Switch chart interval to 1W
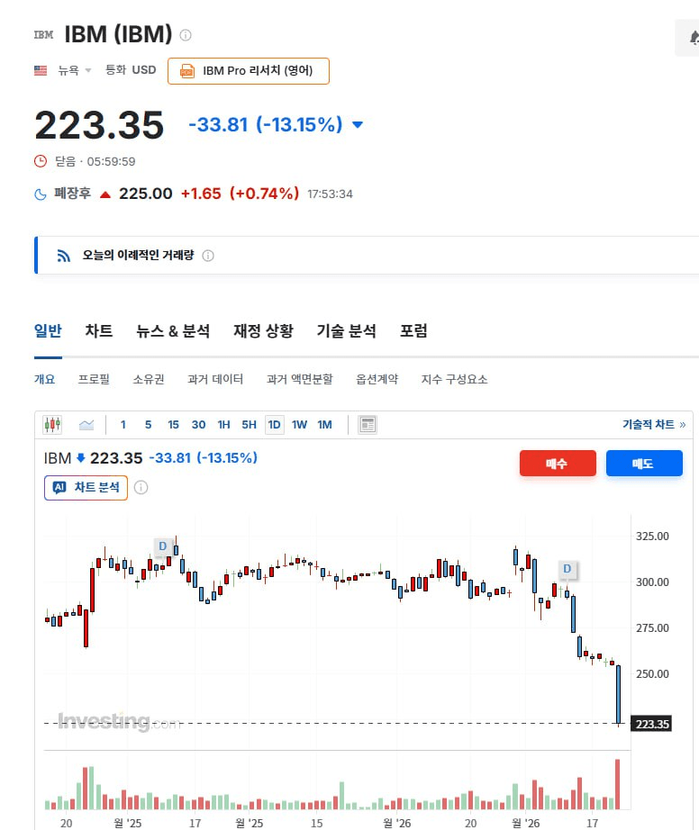Viewport: 699px width, 830px height. click(x=299, y=425)
